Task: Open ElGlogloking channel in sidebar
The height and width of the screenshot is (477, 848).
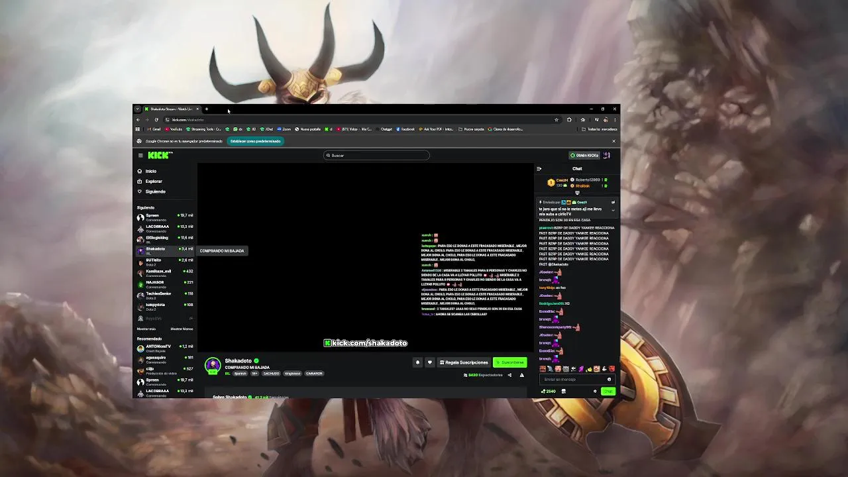Action: [165, 239]
